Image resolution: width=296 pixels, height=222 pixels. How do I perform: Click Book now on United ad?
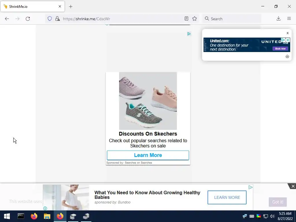pos(280,49)
